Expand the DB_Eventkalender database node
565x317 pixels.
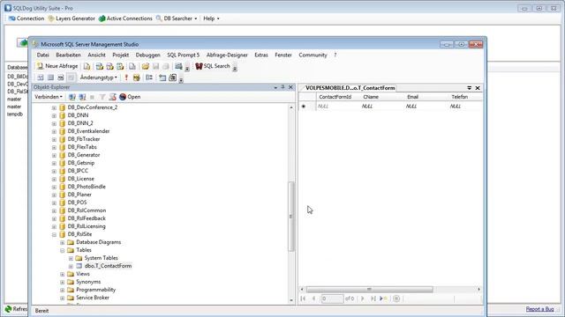(54, 131)
